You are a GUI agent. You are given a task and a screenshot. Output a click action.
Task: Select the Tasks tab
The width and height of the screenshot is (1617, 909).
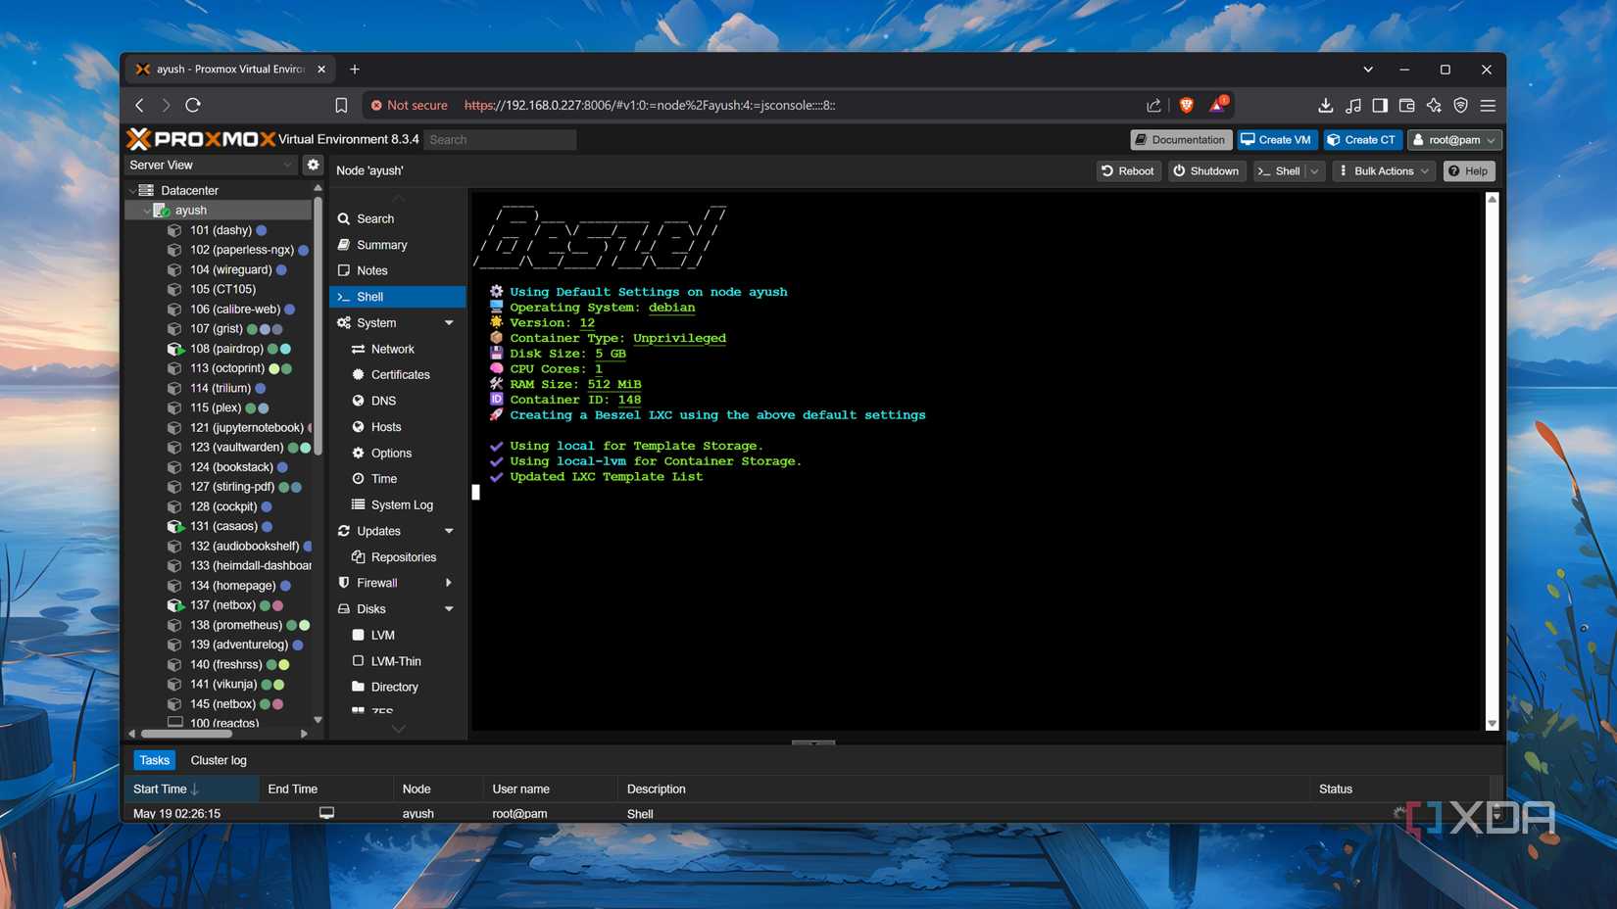(154, 759)
